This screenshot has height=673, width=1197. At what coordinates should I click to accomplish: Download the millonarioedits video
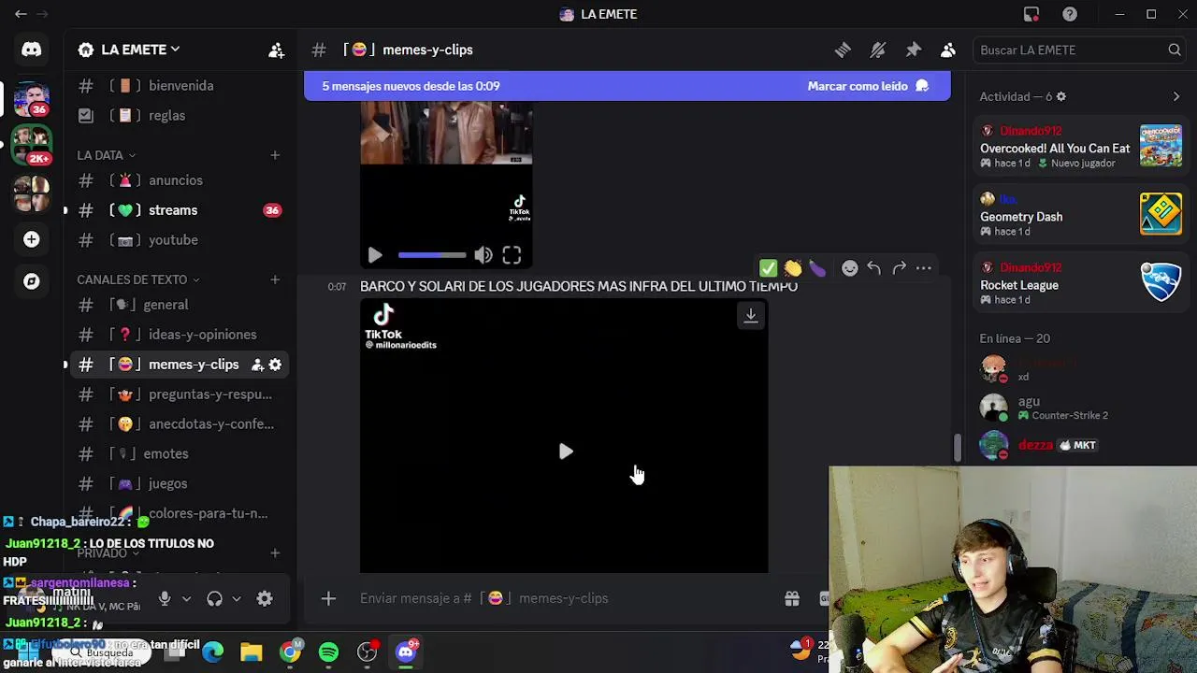(x=750, y=316)
